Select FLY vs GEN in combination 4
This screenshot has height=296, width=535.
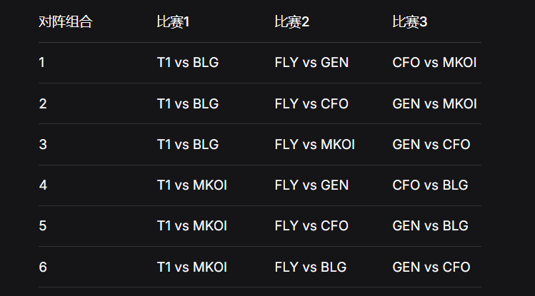tap(311, 185)
